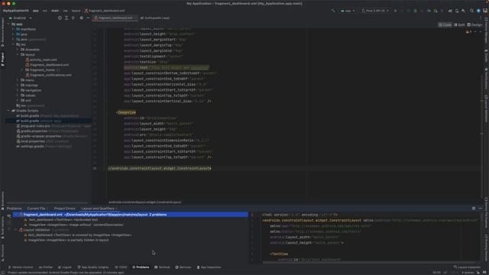Collapse the Gradle Scripts node
The height and width of the screenshot is (275, 489).
coord(8,111)
